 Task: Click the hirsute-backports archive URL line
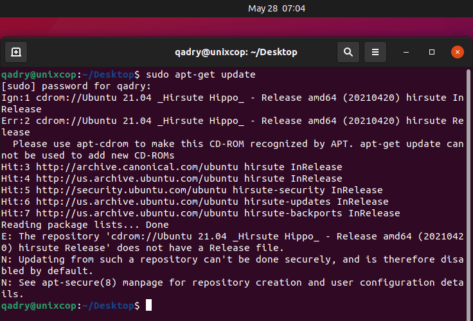201,213
